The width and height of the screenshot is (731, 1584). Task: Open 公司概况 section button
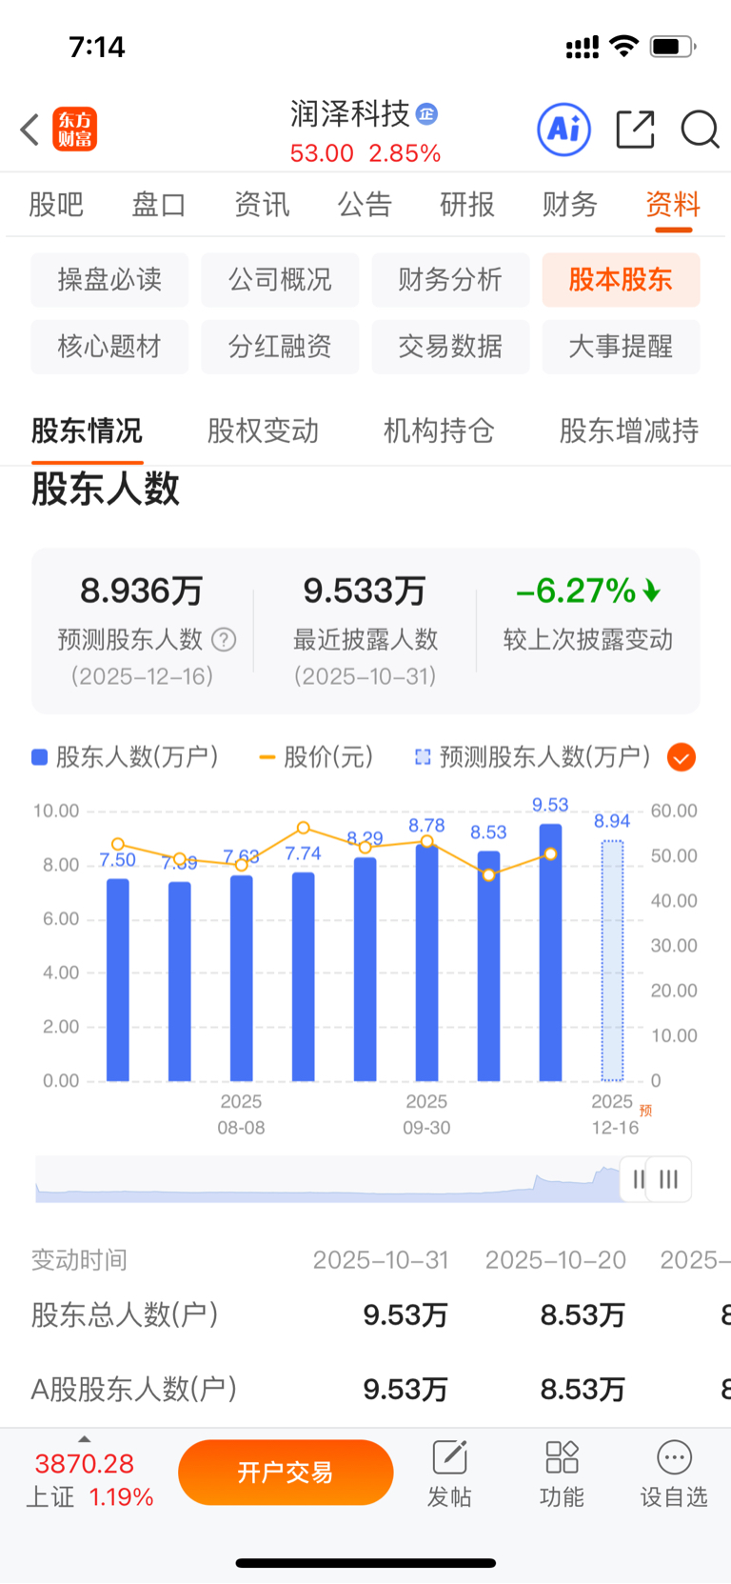coord(280,280)
